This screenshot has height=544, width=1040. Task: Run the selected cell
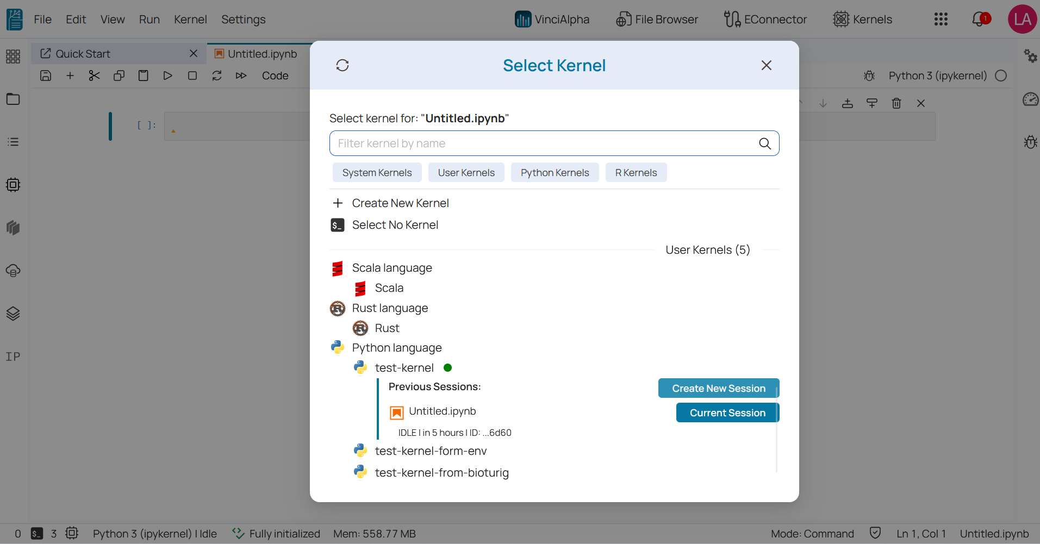(x=168, y=76)
